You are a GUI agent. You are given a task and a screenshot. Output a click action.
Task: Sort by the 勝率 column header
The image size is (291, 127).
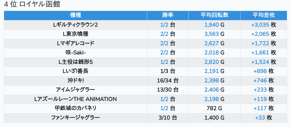(x=168, y=15)
